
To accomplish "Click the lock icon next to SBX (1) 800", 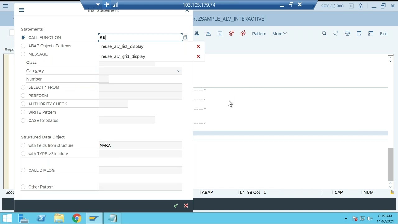I will [x=360, y=6].
